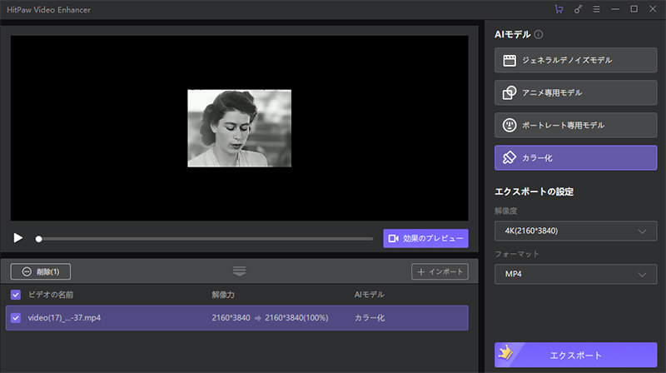
Task: Click the カラー化 cell in the video row
Action: (370, 318)
